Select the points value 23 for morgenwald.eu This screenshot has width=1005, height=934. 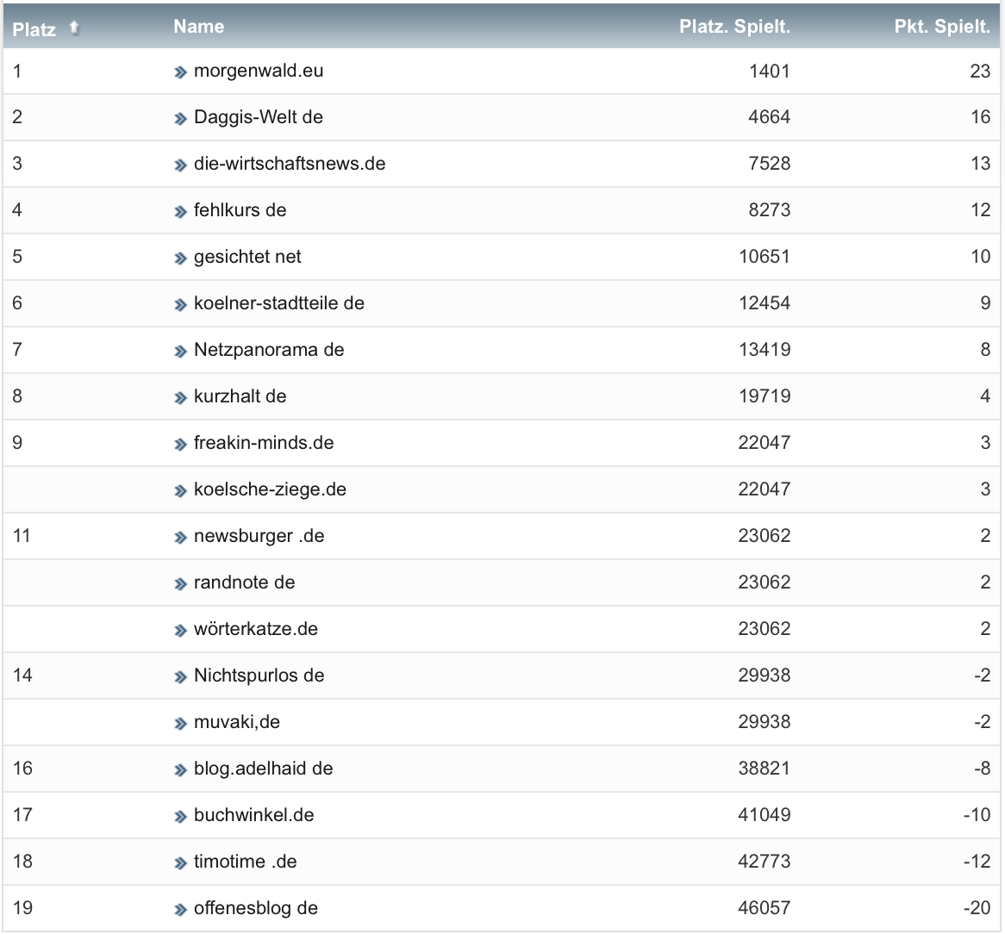[980, 72]
